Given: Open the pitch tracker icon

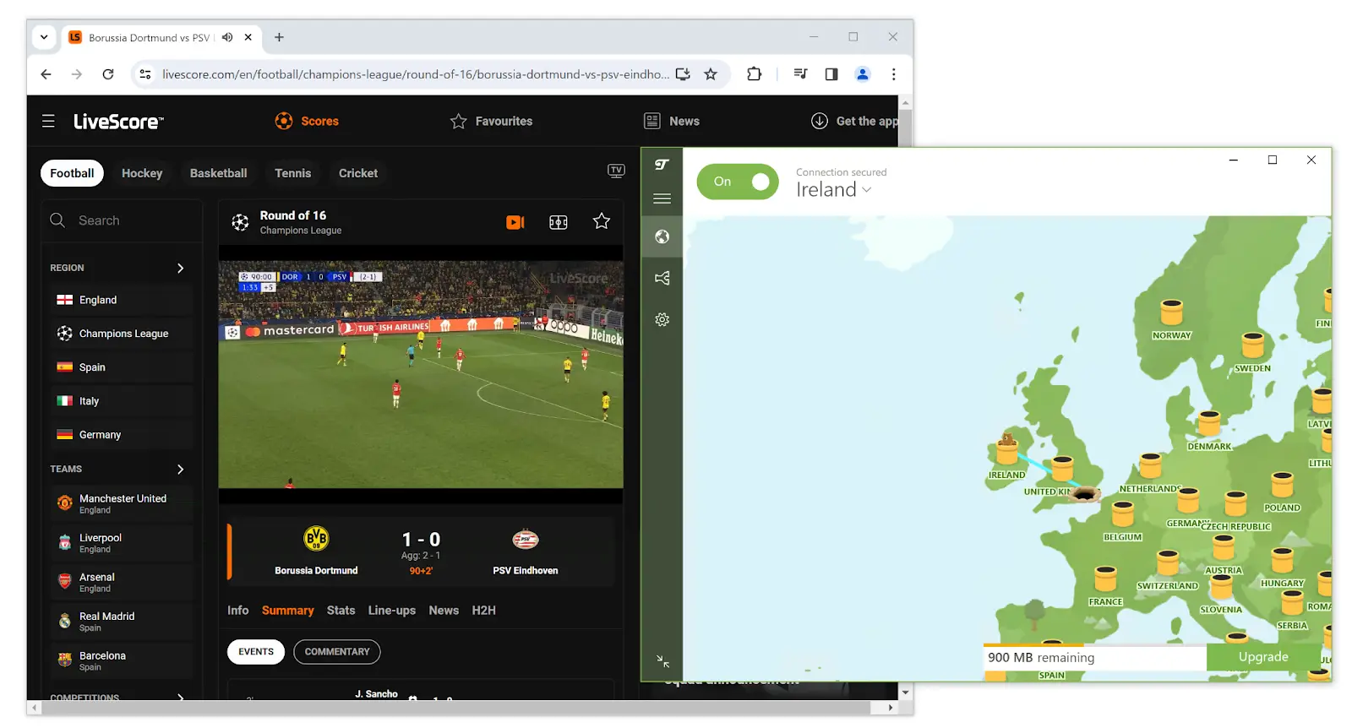Looking at the screenshot, I should pos(559,222).
